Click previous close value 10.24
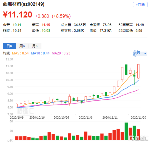This screenshot has width=150, height=143. pos(17,31)
